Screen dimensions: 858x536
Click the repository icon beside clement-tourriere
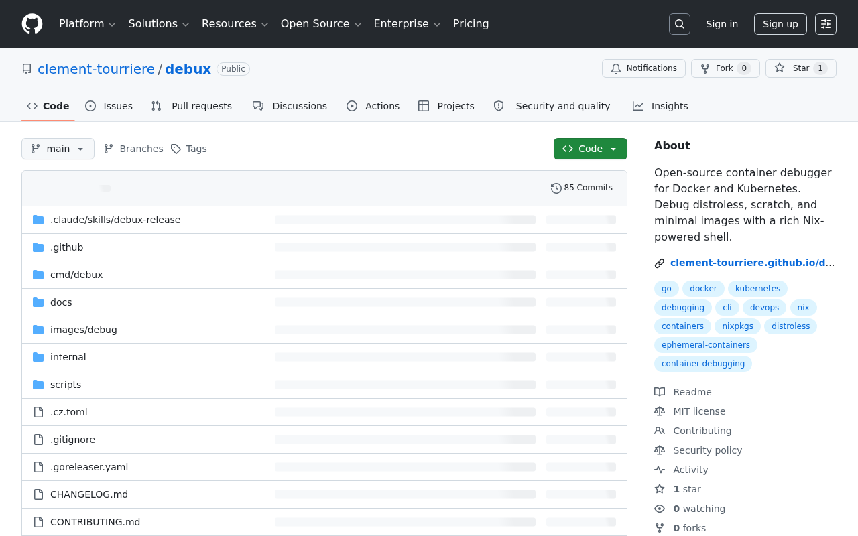[27, 69]
